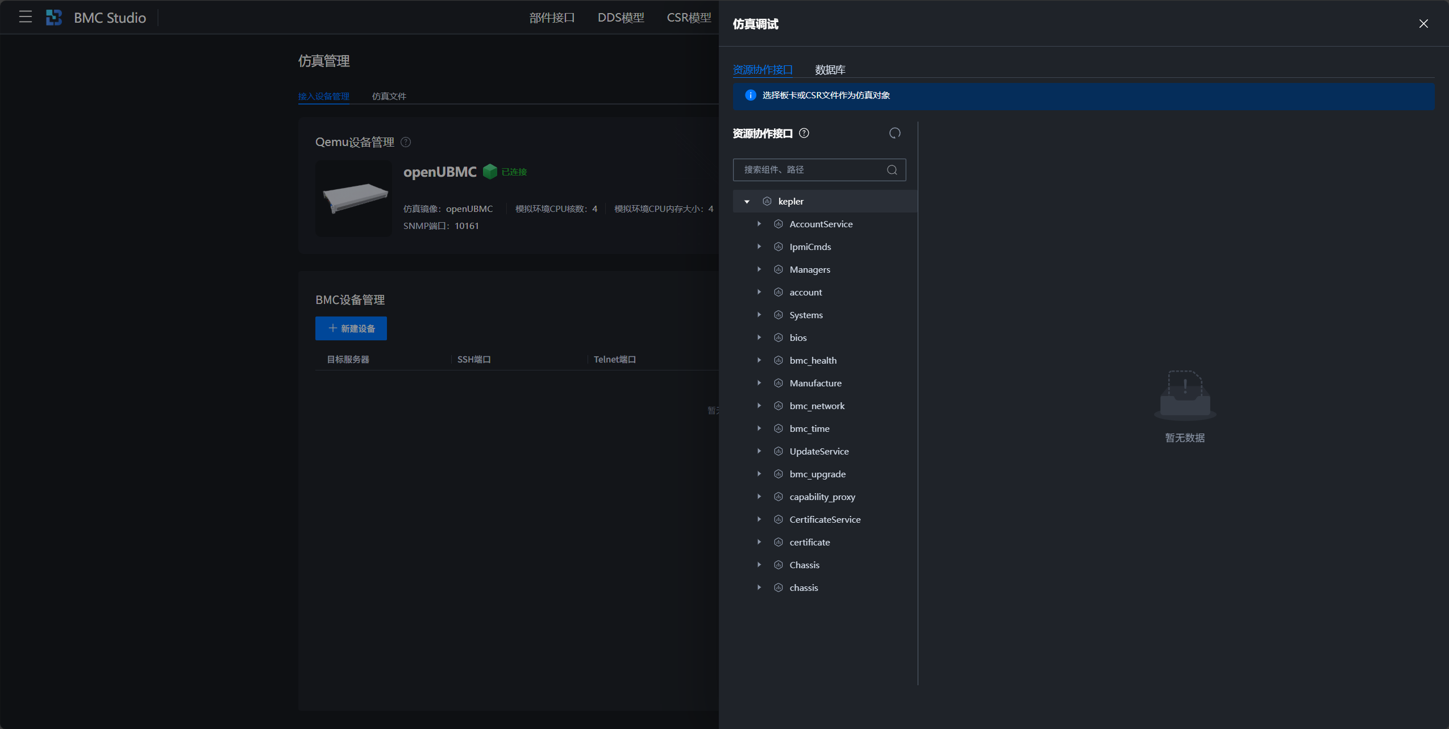This screenshot has width=1449, height=729.
Task: Close the 仿真调试 drawer panel
Action: click(x=1423, y=24)
